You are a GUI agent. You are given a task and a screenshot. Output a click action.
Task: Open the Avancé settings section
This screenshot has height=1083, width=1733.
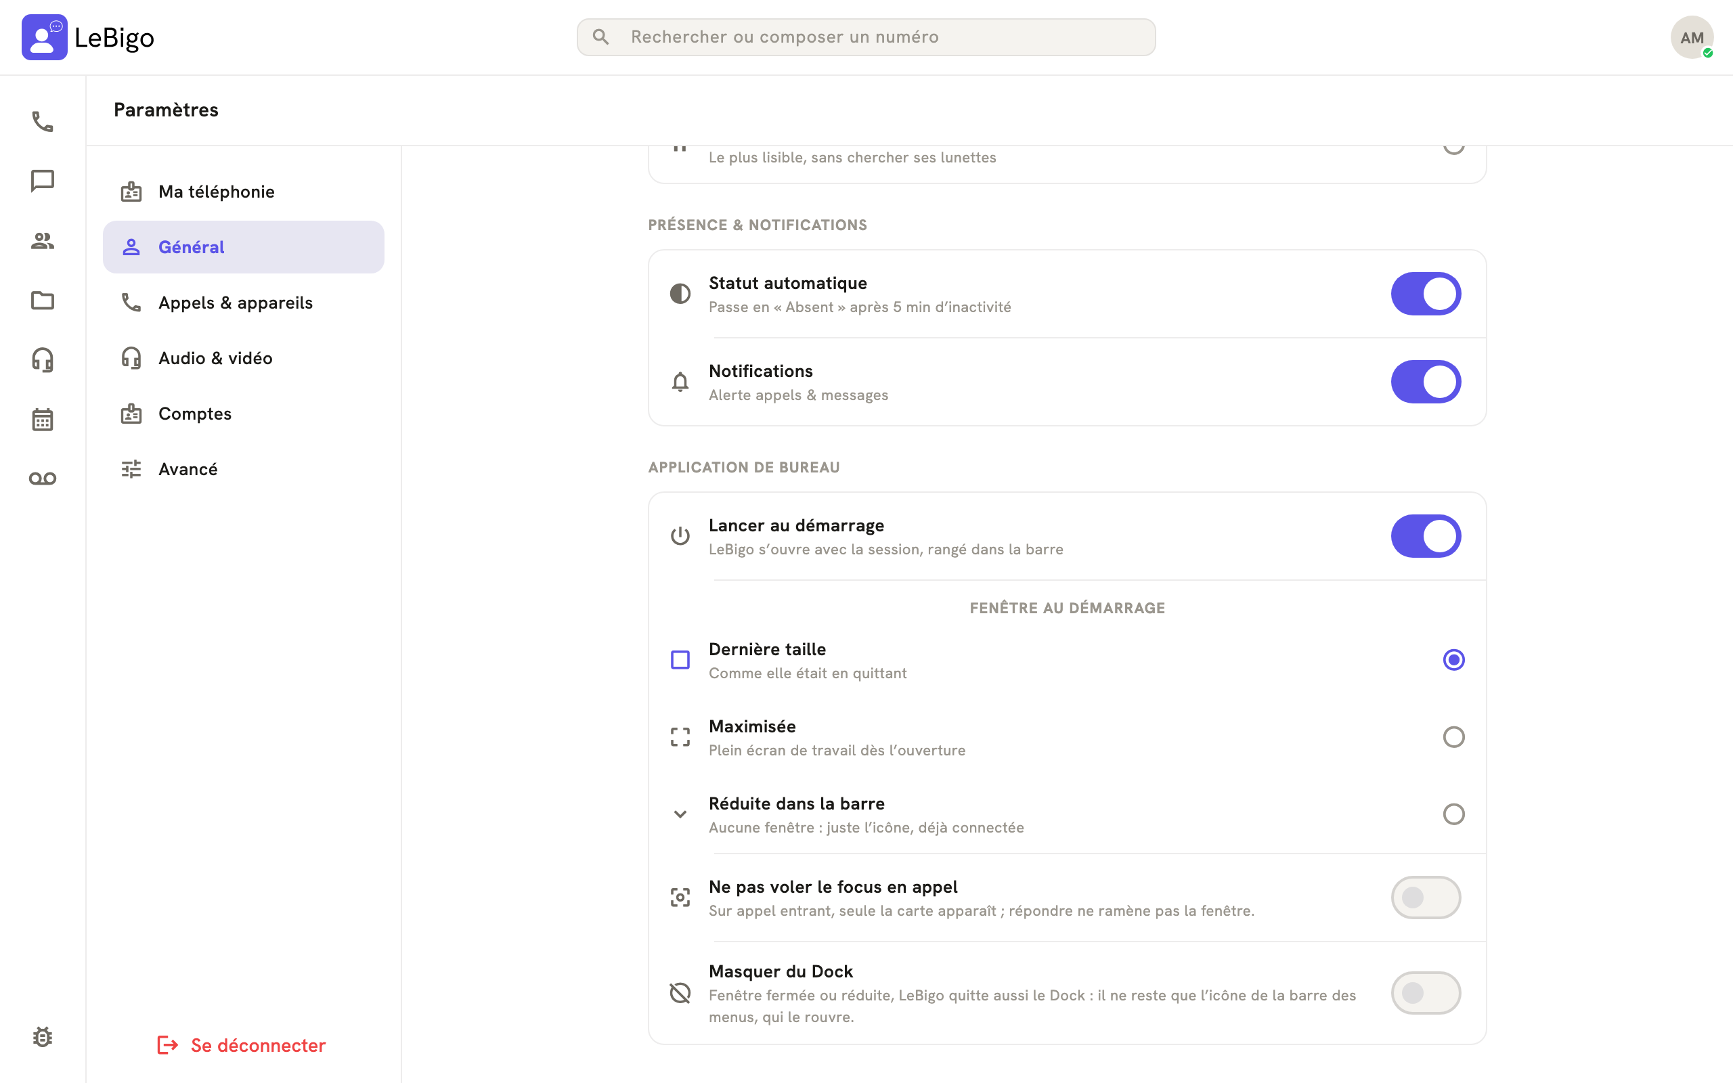pos(244,469)
